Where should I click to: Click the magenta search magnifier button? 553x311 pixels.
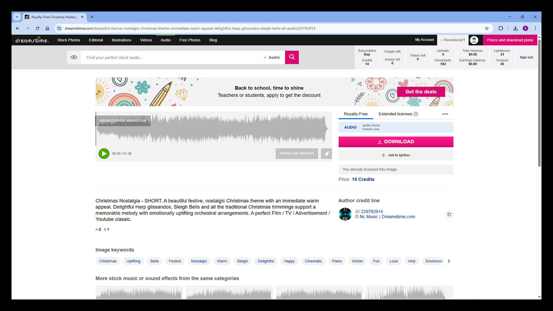(x=292, y=57)
